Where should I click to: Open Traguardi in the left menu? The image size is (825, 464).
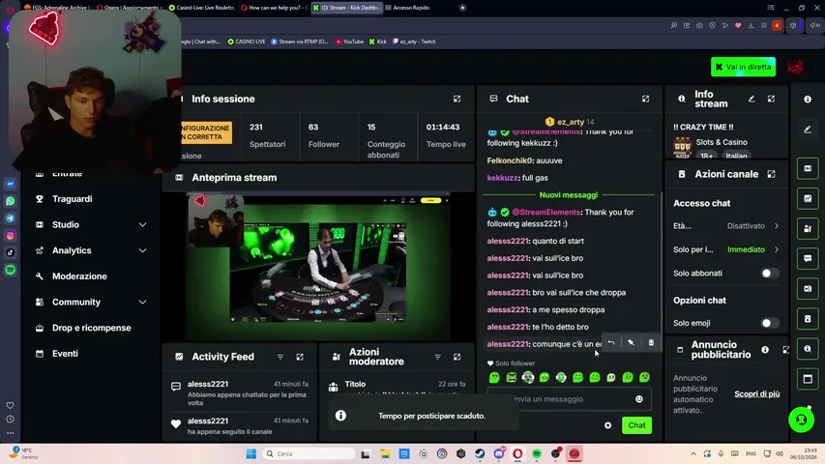(x=73, y=199)
